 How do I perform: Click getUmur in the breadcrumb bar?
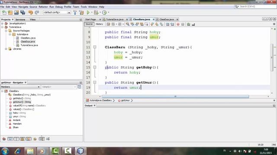(125, 100)
